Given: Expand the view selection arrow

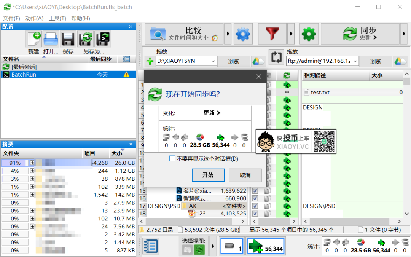Looking at the screenshot, I should coord(213,246).
